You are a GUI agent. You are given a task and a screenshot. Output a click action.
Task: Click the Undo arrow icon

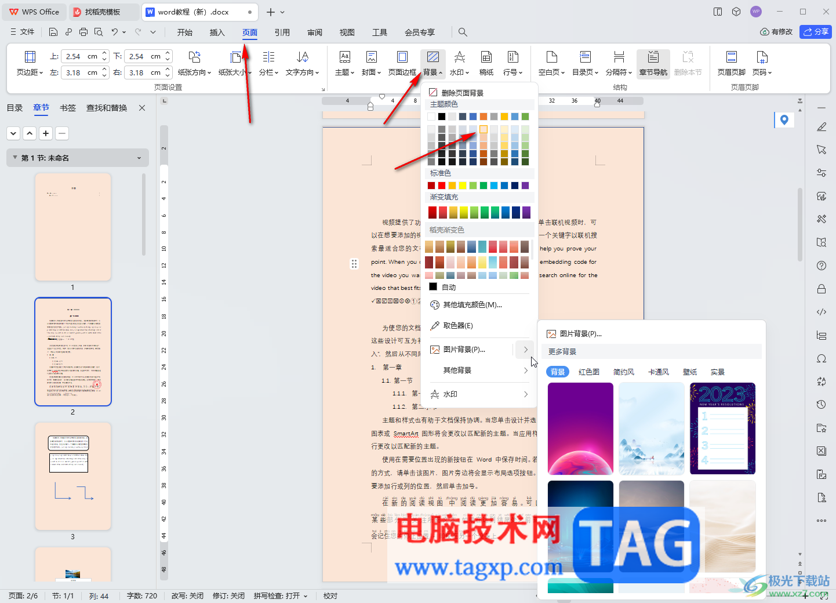115,32
